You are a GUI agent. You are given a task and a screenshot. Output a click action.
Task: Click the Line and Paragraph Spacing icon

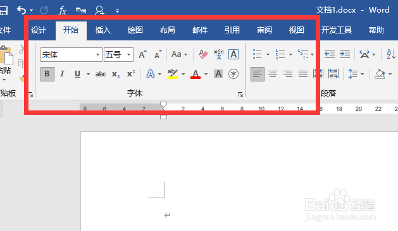[353, 74]
